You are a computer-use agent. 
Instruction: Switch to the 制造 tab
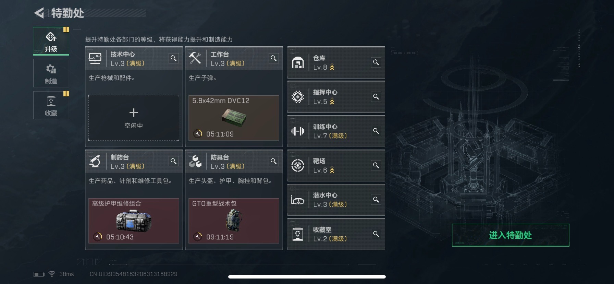51,73
